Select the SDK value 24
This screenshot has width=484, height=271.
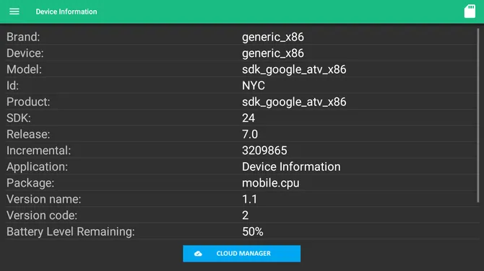(x=249, y=118)
